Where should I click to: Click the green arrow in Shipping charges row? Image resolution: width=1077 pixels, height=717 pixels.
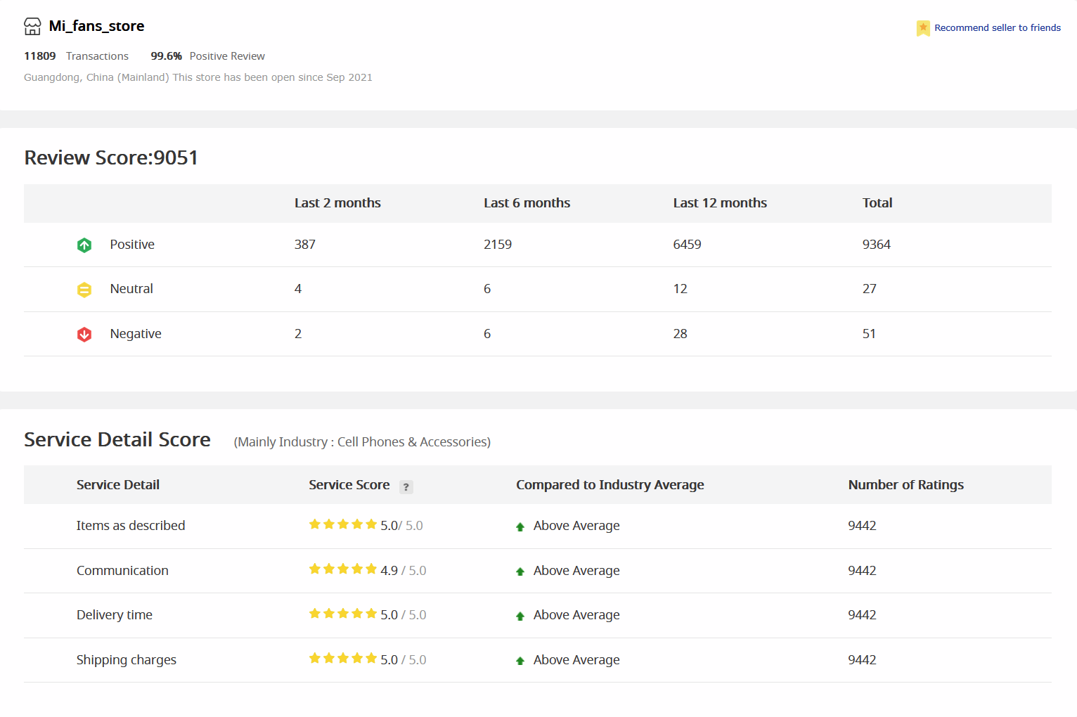click(520, 661)
